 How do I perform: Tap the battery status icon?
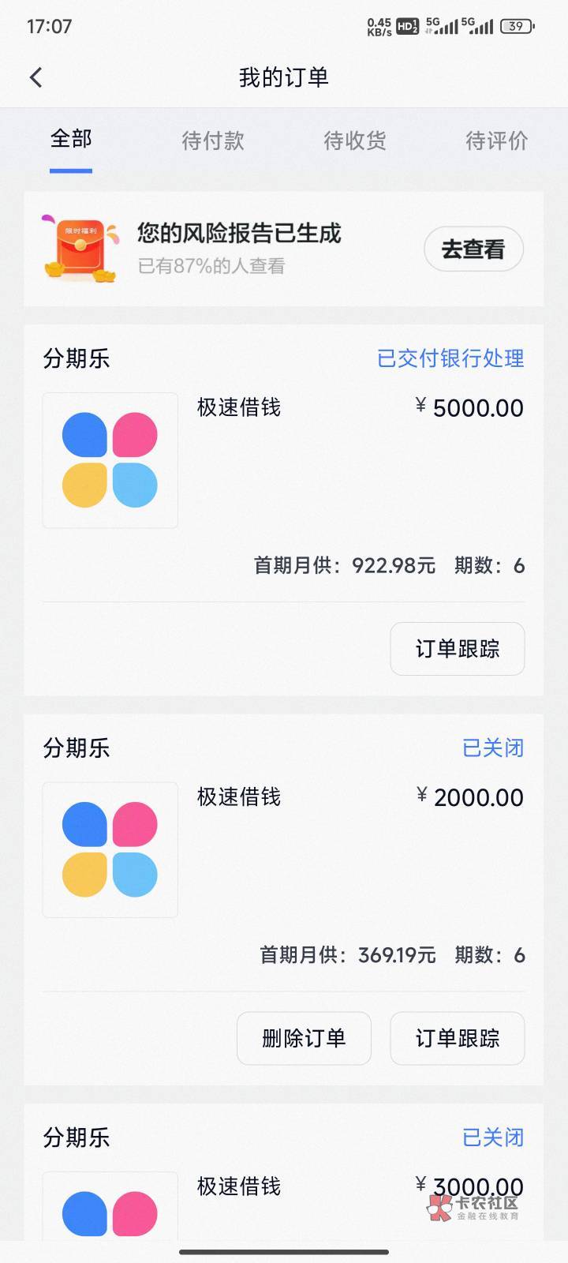[x=518, y=26]
